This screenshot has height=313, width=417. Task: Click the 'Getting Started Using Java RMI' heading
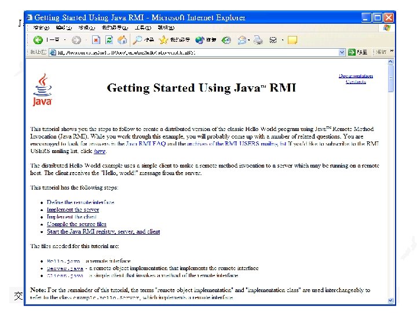pyautogui.click(x=202, y=88)
